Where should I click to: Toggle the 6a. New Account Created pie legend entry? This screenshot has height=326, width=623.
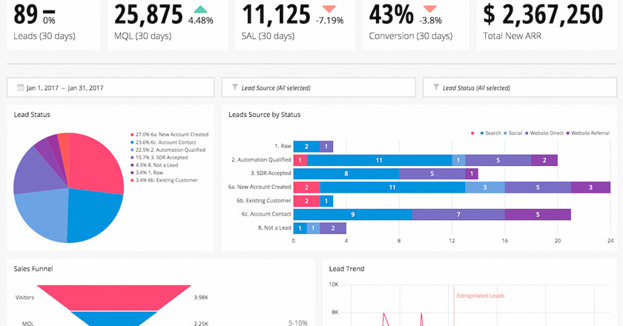click(169, 135)
